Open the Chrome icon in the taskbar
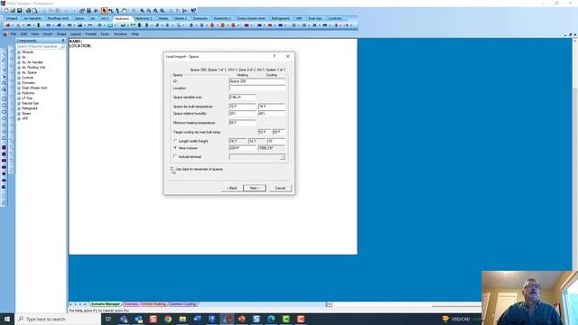The height and width of the screenshot is (325, 578). tap(168, 319)
